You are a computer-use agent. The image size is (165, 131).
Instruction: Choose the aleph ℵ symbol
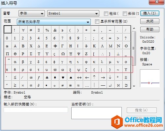click(118, 85)
